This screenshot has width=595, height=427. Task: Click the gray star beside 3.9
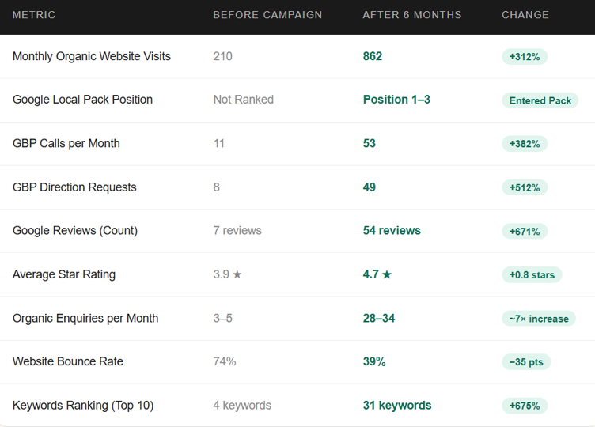[x=237, y=274]
